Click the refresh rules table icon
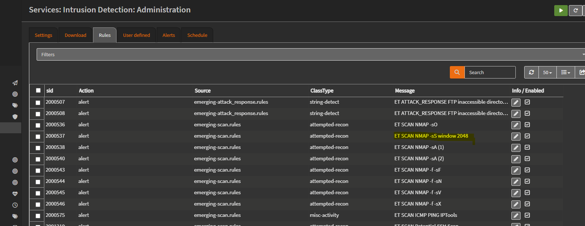Screen dimensions: 585x226 tap(531, 72)
